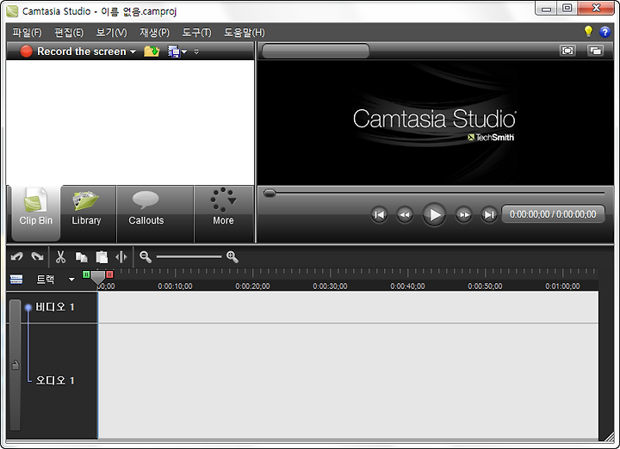
Task: Play the video preview
Action: click(x=434, y=215)
